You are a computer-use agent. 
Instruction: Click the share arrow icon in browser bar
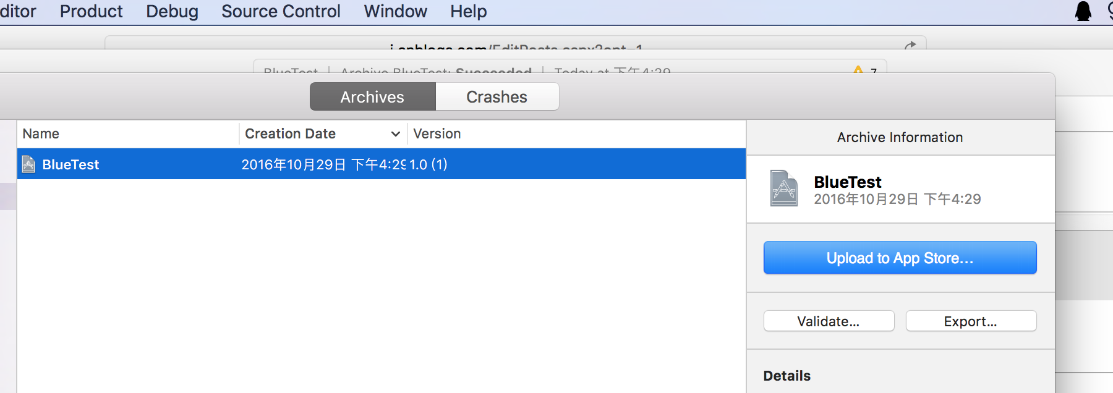coord(910,45)
